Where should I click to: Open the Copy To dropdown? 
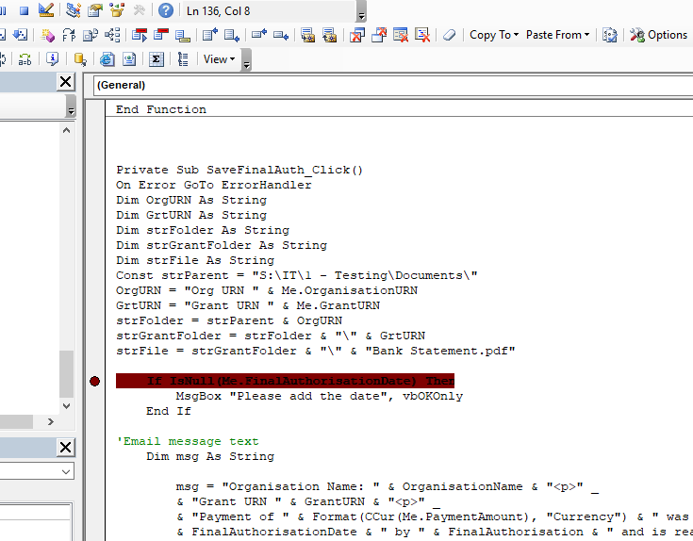[x=494, y=35]
